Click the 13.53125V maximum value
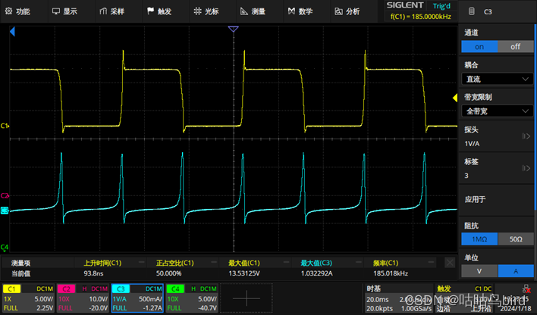The image size is (537, 315). (244, 273)
